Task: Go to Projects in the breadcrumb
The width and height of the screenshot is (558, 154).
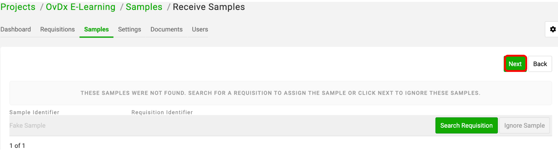Action: click(18, 7)
